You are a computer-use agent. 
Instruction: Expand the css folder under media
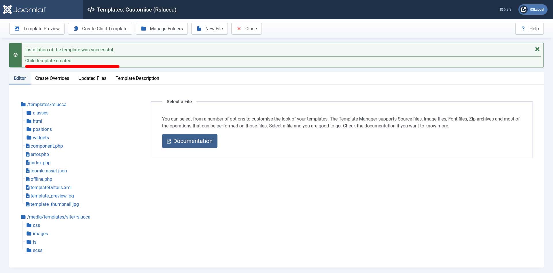click(36, 225)
